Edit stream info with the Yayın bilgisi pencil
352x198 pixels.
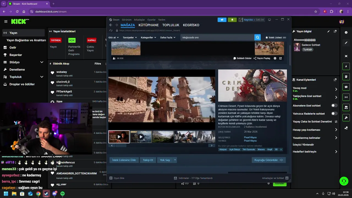click(328, 31)
